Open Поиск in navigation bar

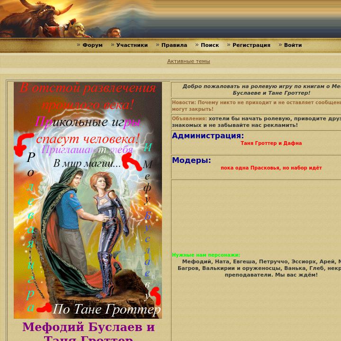(210, 45)
